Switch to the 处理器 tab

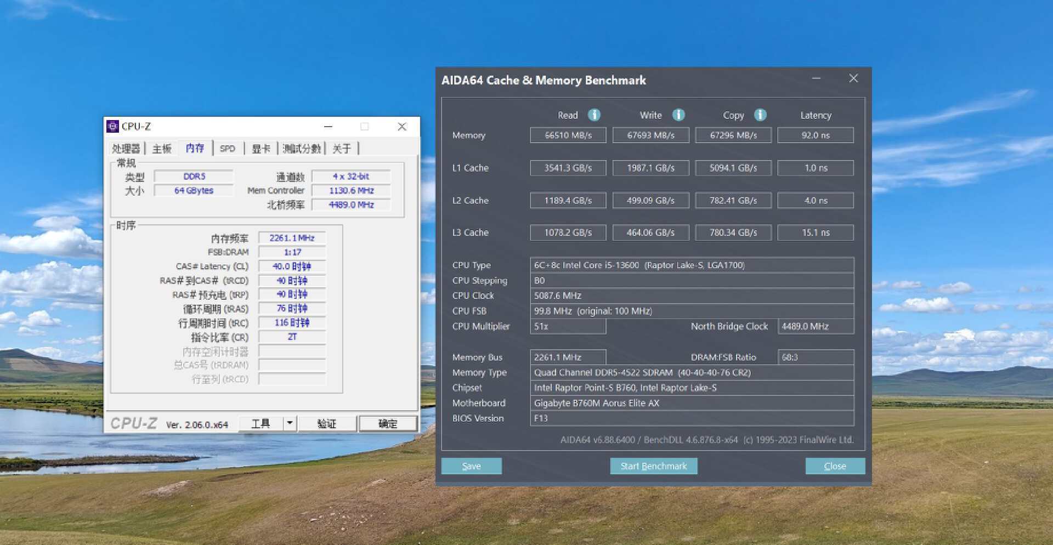(126, 149)
